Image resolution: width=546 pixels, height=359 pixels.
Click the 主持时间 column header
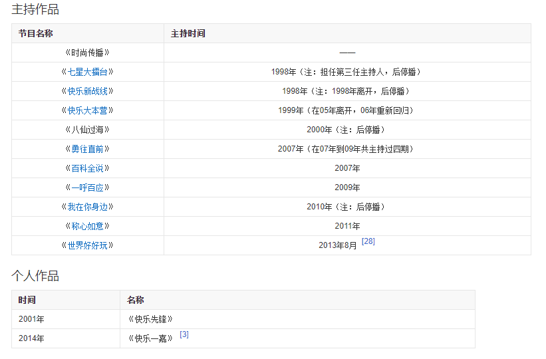click(x=188, y=33)
